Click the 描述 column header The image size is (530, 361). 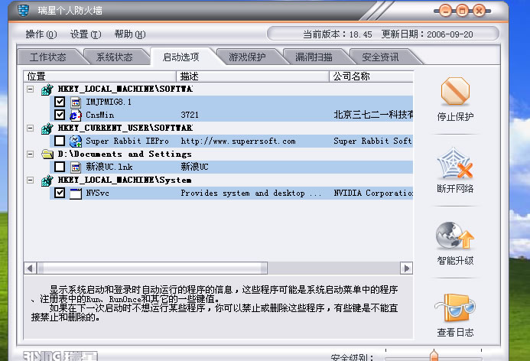pos(252,76)
